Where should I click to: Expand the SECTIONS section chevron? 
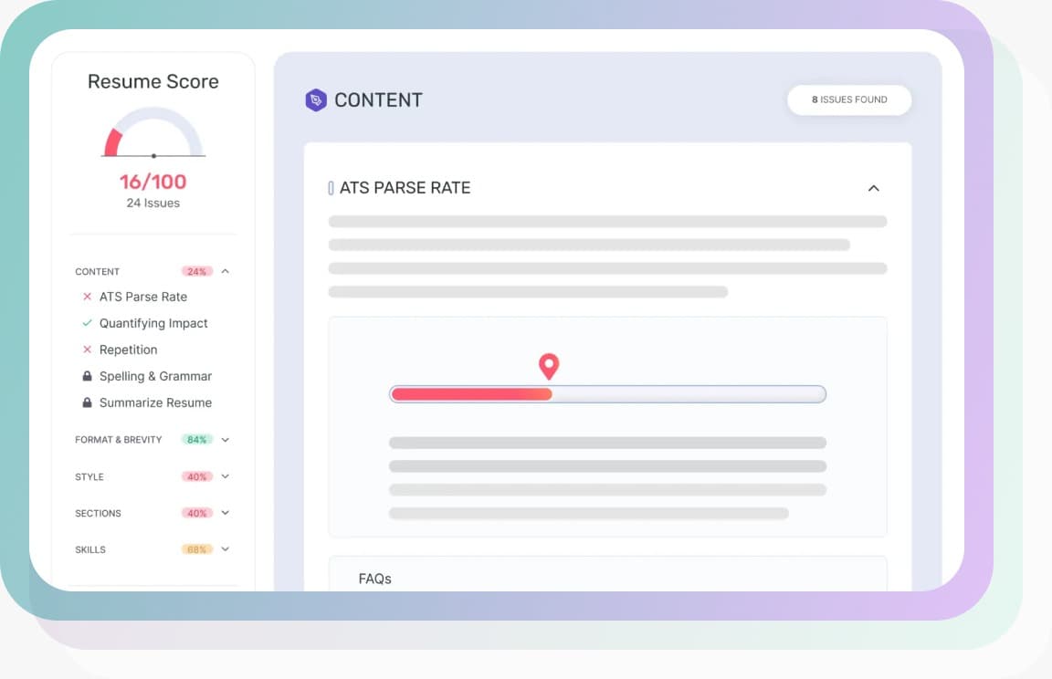(226, 513)
